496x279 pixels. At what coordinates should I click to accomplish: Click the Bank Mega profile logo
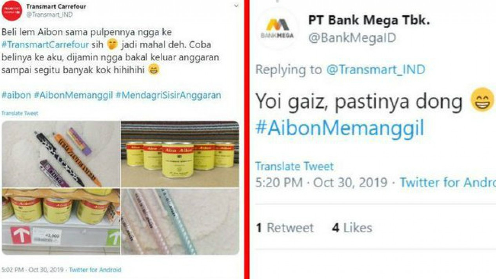(277, 28)
